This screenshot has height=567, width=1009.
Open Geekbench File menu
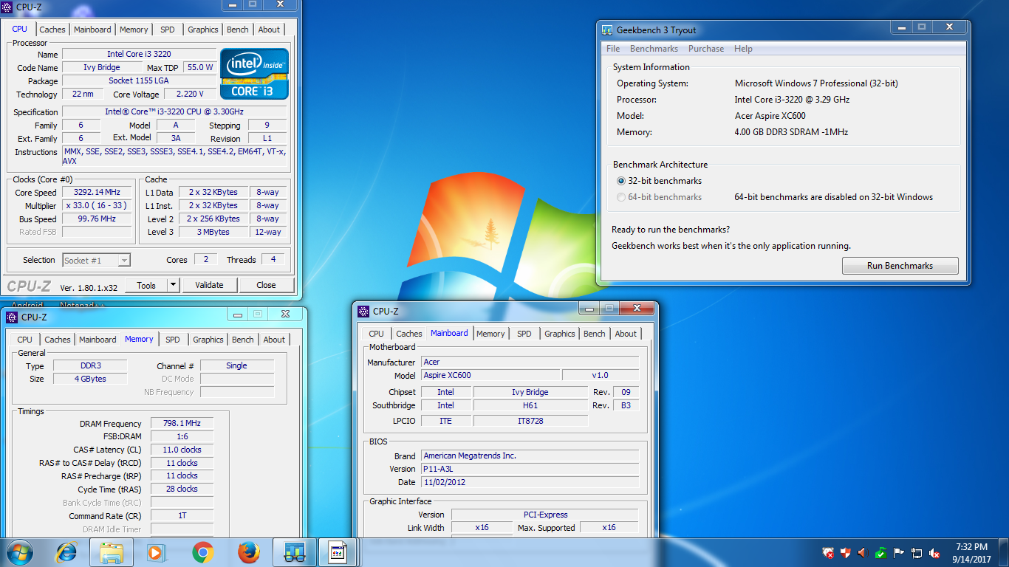613,49
